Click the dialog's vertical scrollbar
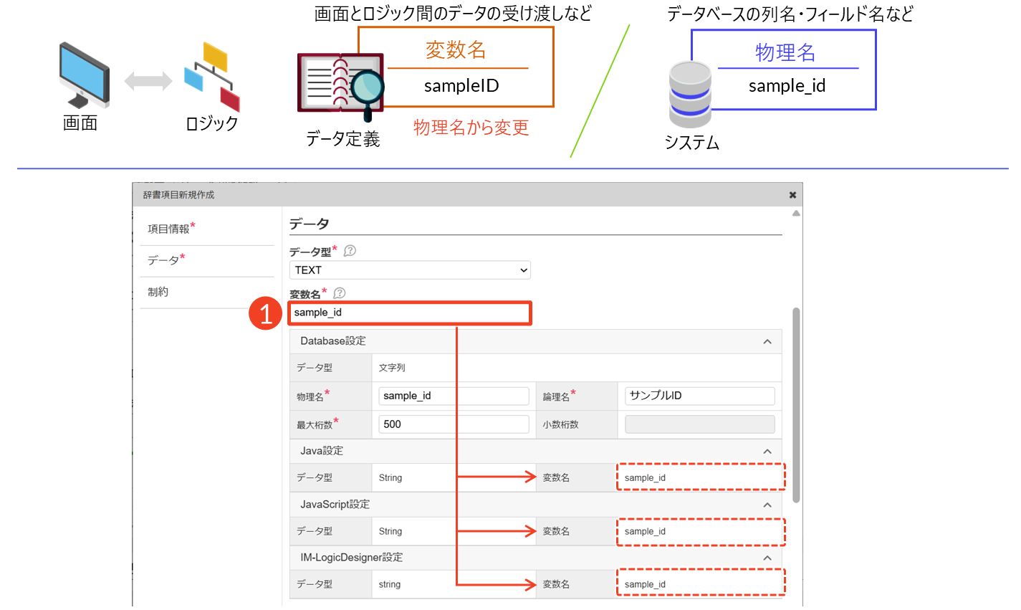 pyautogui.click(x=796, y=405)
